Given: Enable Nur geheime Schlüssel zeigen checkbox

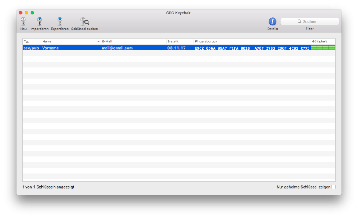Looking at the screenshot, I should coord(333,187).
